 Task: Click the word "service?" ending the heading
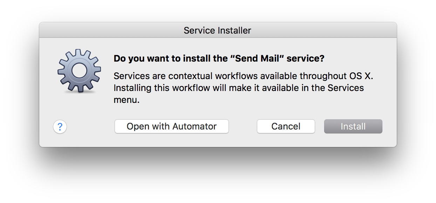306,58
